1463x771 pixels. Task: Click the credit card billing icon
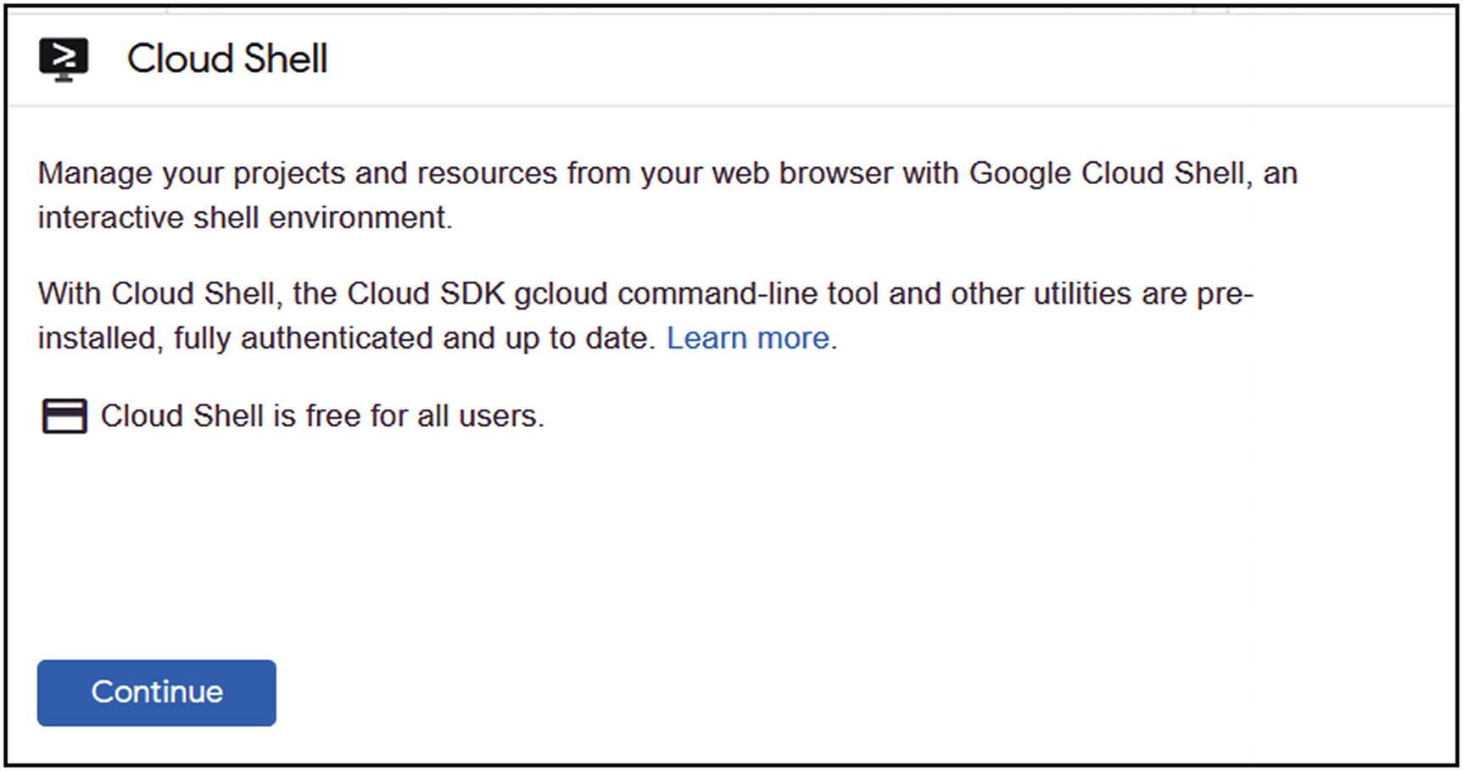click(64, 416)
